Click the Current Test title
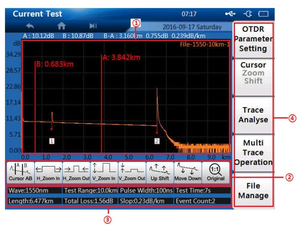Screen dimensions: 299x226 [x=37, y=14]
